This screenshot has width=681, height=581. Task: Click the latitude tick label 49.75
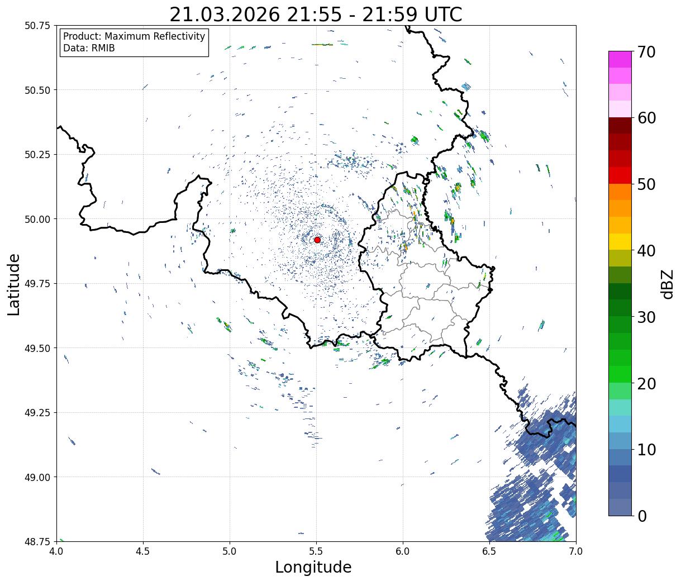pos(37,284)
